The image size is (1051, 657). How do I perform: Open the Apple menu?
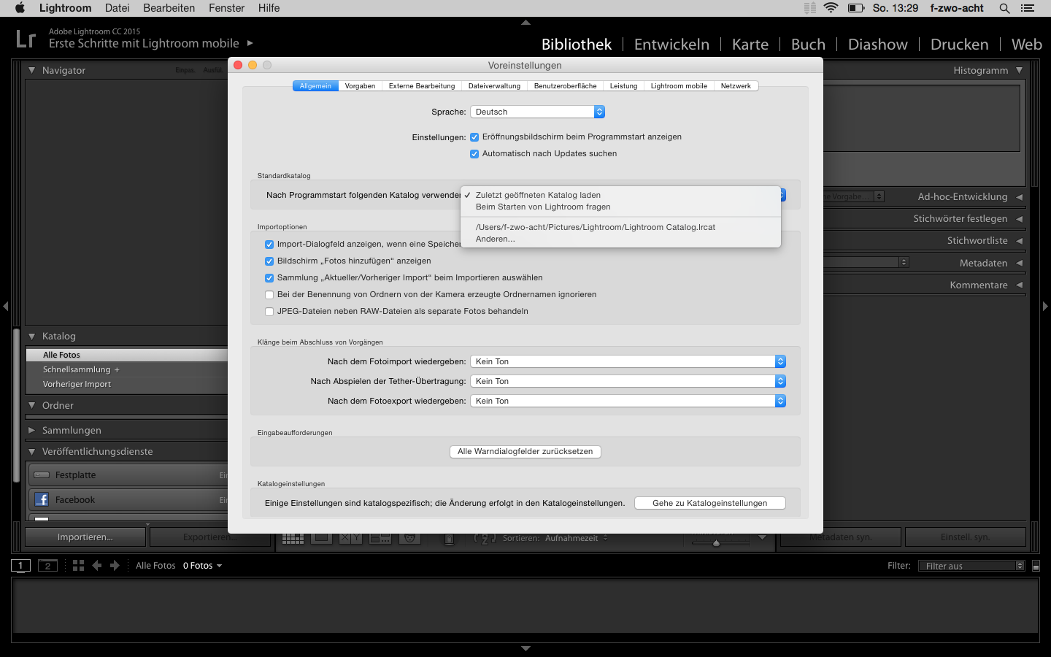coord(20,8)
